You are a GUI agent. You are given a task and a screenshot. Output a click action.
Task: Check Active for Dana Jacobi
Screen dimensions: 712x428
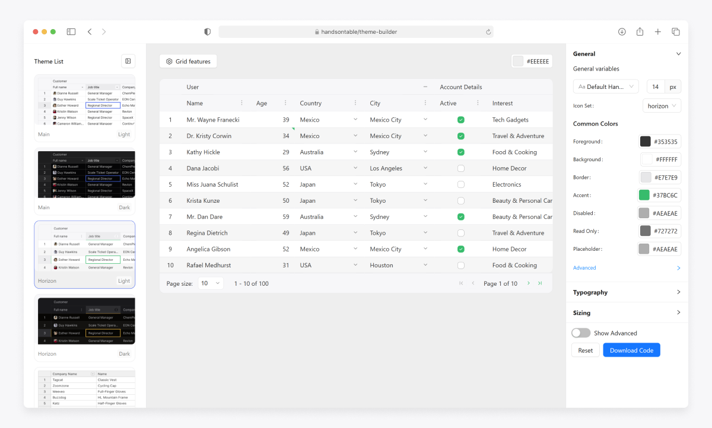point(461,168)
